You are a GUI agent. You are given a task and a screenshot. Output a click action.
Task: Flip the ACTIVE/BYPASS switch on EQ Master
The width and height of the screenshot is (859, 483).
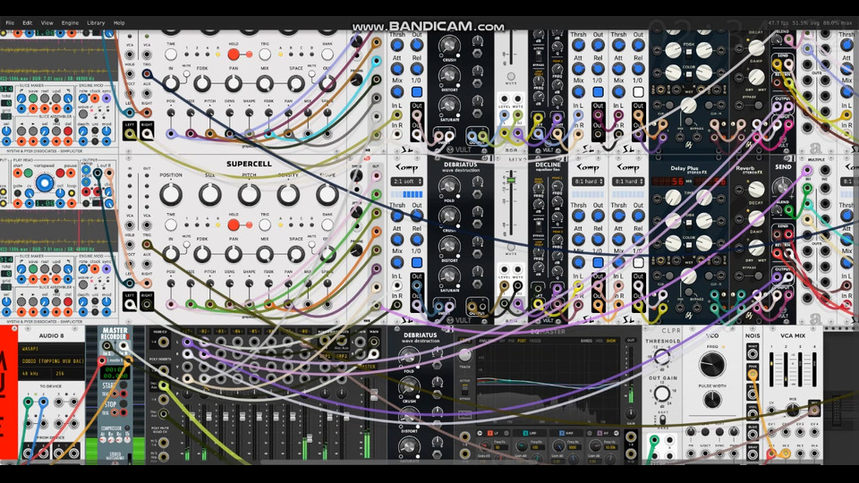(x=465, y=390)
